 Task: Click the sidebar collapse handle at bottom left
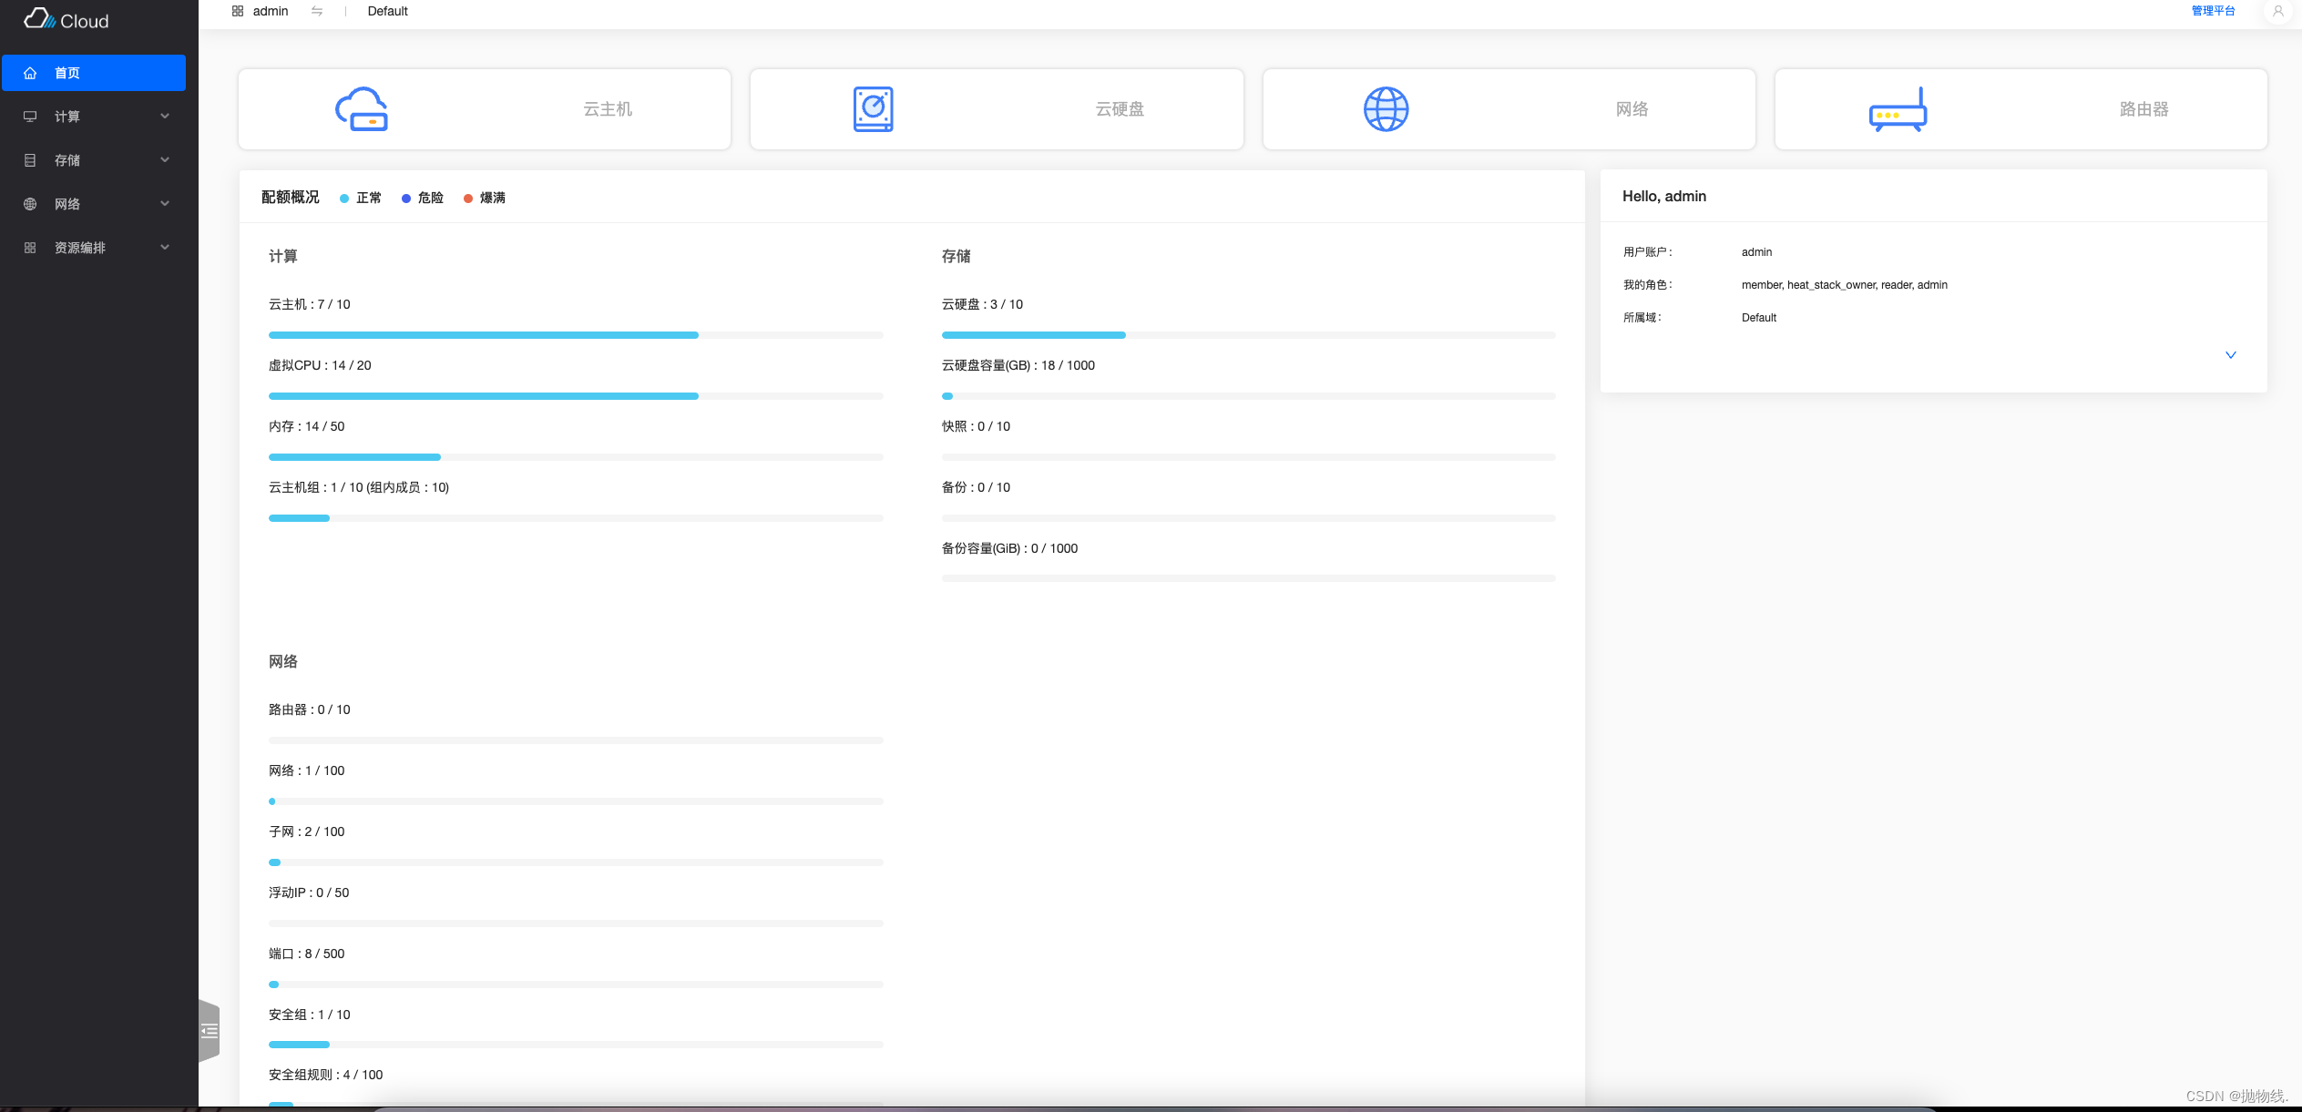point(209,1030)
